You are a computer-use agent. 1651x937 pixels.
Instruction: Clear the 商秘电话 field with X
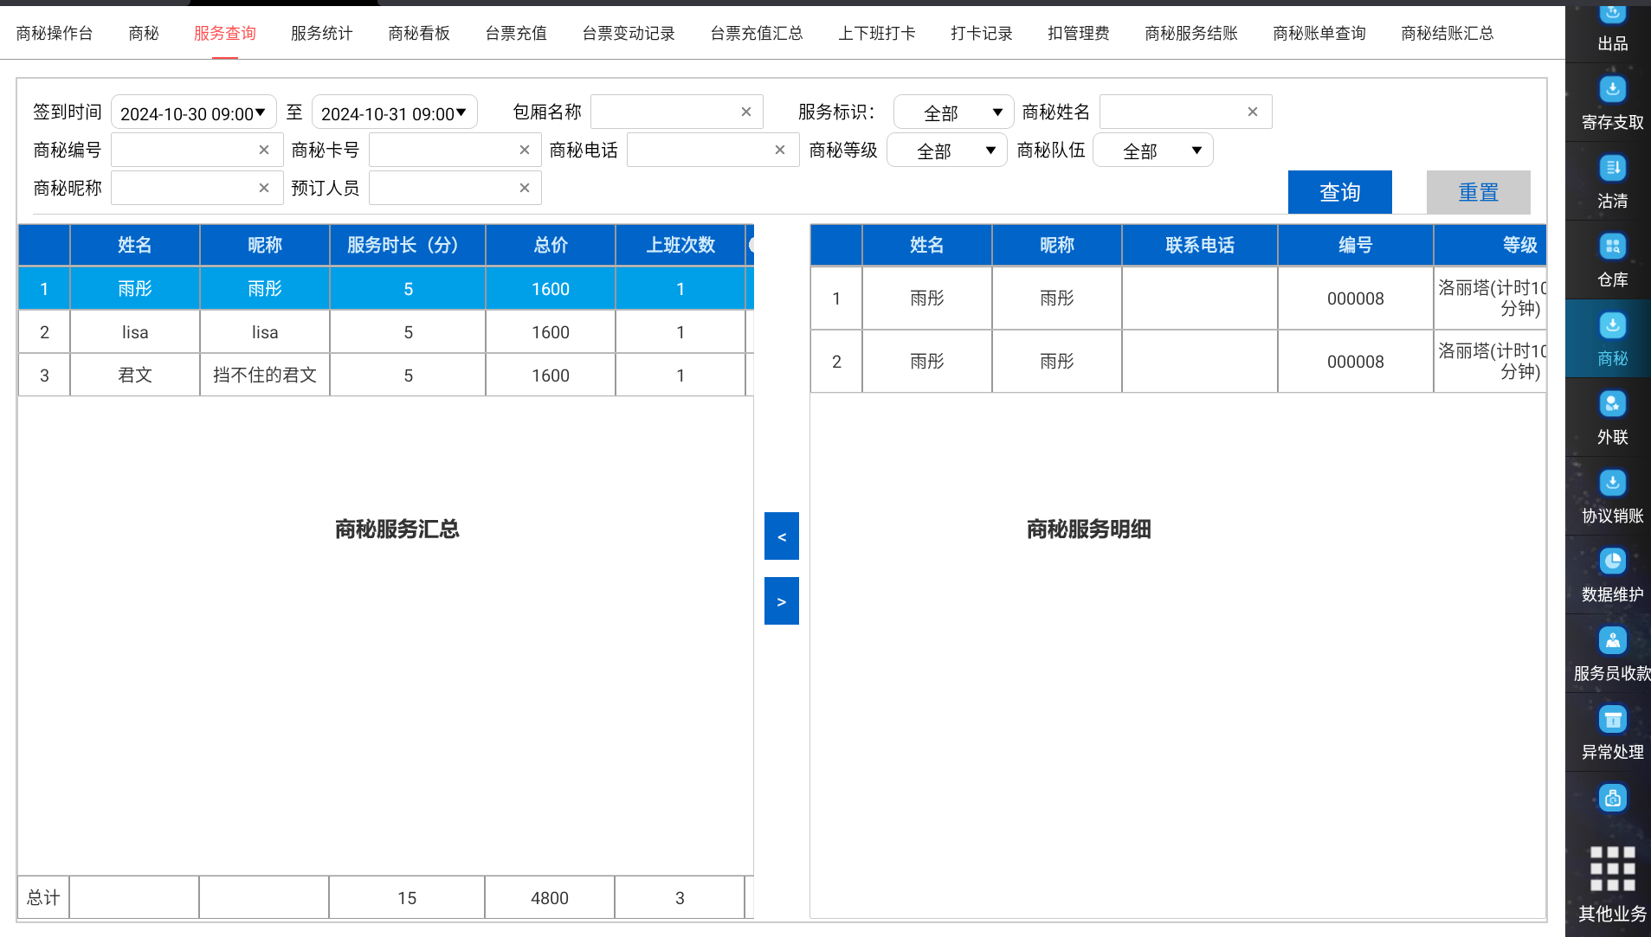[780, 150]
